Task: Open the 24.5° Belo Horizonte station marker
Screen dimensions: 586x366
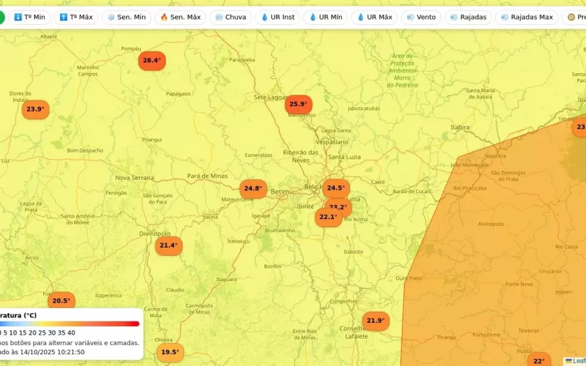Action: pos(336,188)
